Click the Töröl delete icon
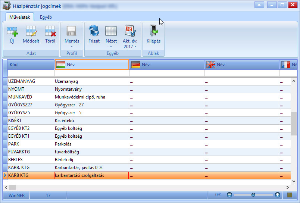 50,31
